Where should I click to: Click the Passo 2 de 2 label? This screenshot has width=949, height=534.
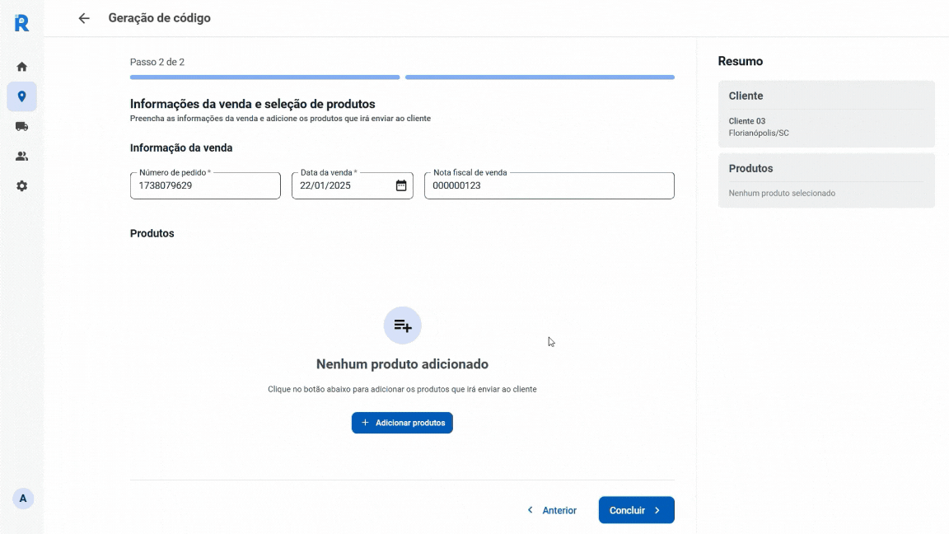pos(157,62)
